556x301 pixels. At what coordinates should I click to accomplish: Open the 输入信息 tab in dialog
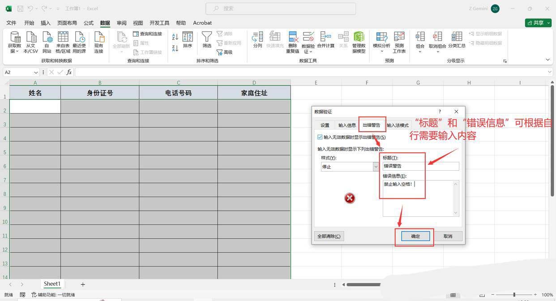coord(347,125)
